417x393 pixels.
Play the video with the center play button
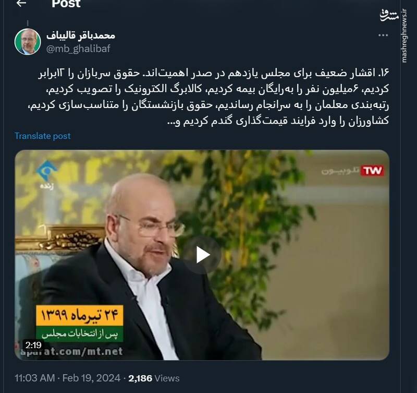click(202, 255)
